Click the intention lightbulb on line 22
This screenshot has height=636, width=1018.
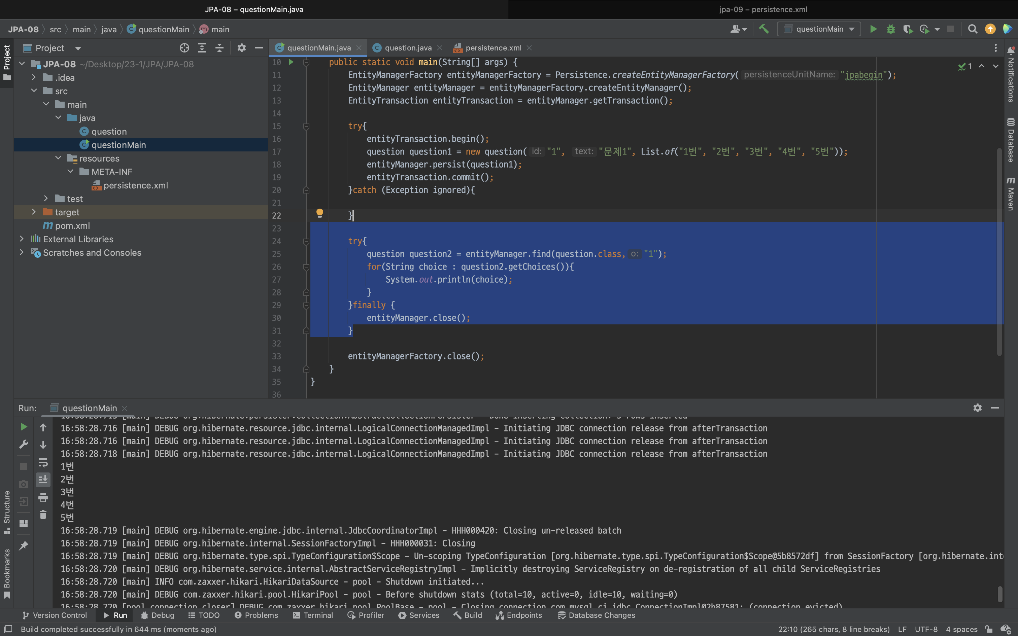click(320, 213)
